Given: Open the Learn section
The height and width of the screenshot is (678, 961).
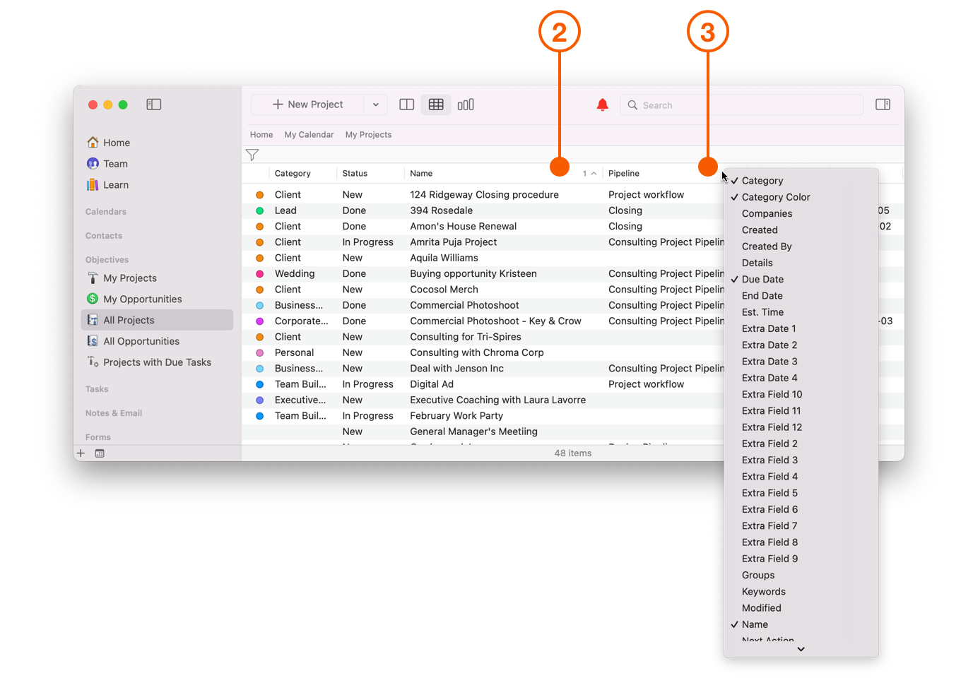Looking at the screenshot, I should click(x=117, y=184).
